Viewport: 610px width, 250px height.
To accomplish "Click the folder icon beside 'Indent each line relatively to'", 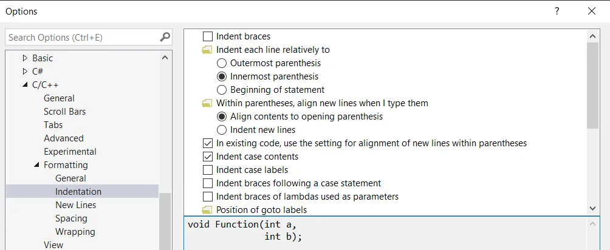I will point(207,50).
